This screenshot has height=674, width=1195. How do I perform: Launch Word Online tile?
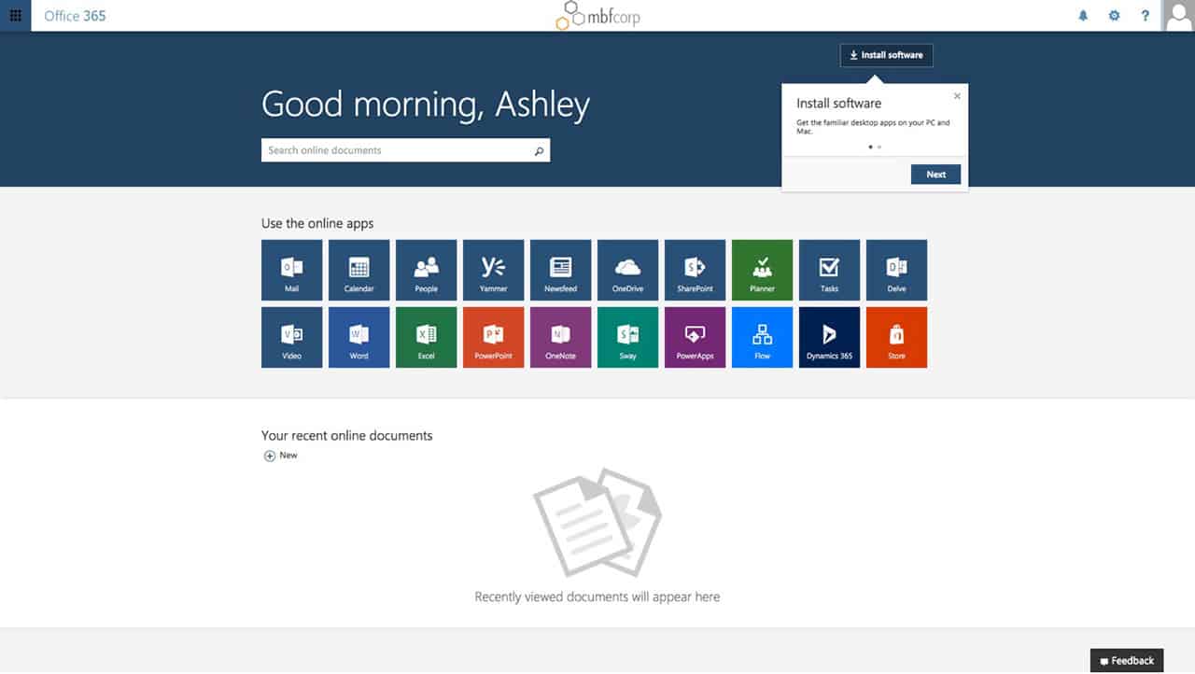pos(359,337)
